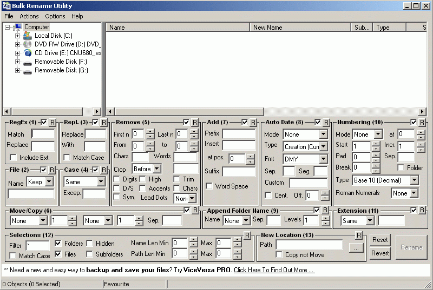Viewport: 433px width, 290px height.
Task: Click the Removable Disk (F:) icon
Action: pyautogui.click(x=28, y=62)
